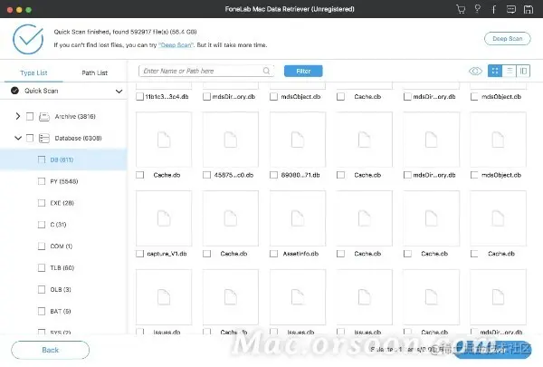The height and width of the screenshot is (367, 543).
Task: Switch to list view
Action: pyautogui.click(x=510, y=71)
